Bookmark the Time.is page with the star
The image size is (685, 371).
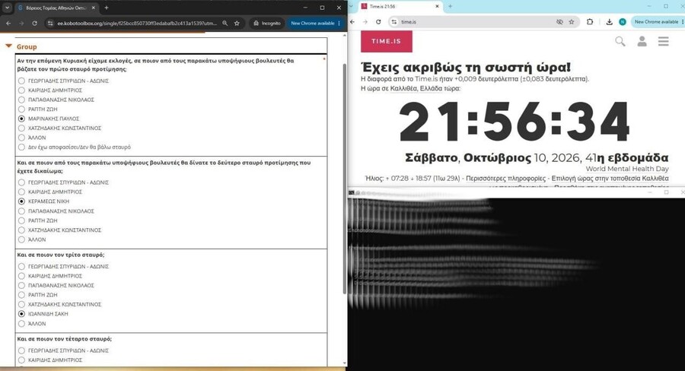tap(572, 22)
